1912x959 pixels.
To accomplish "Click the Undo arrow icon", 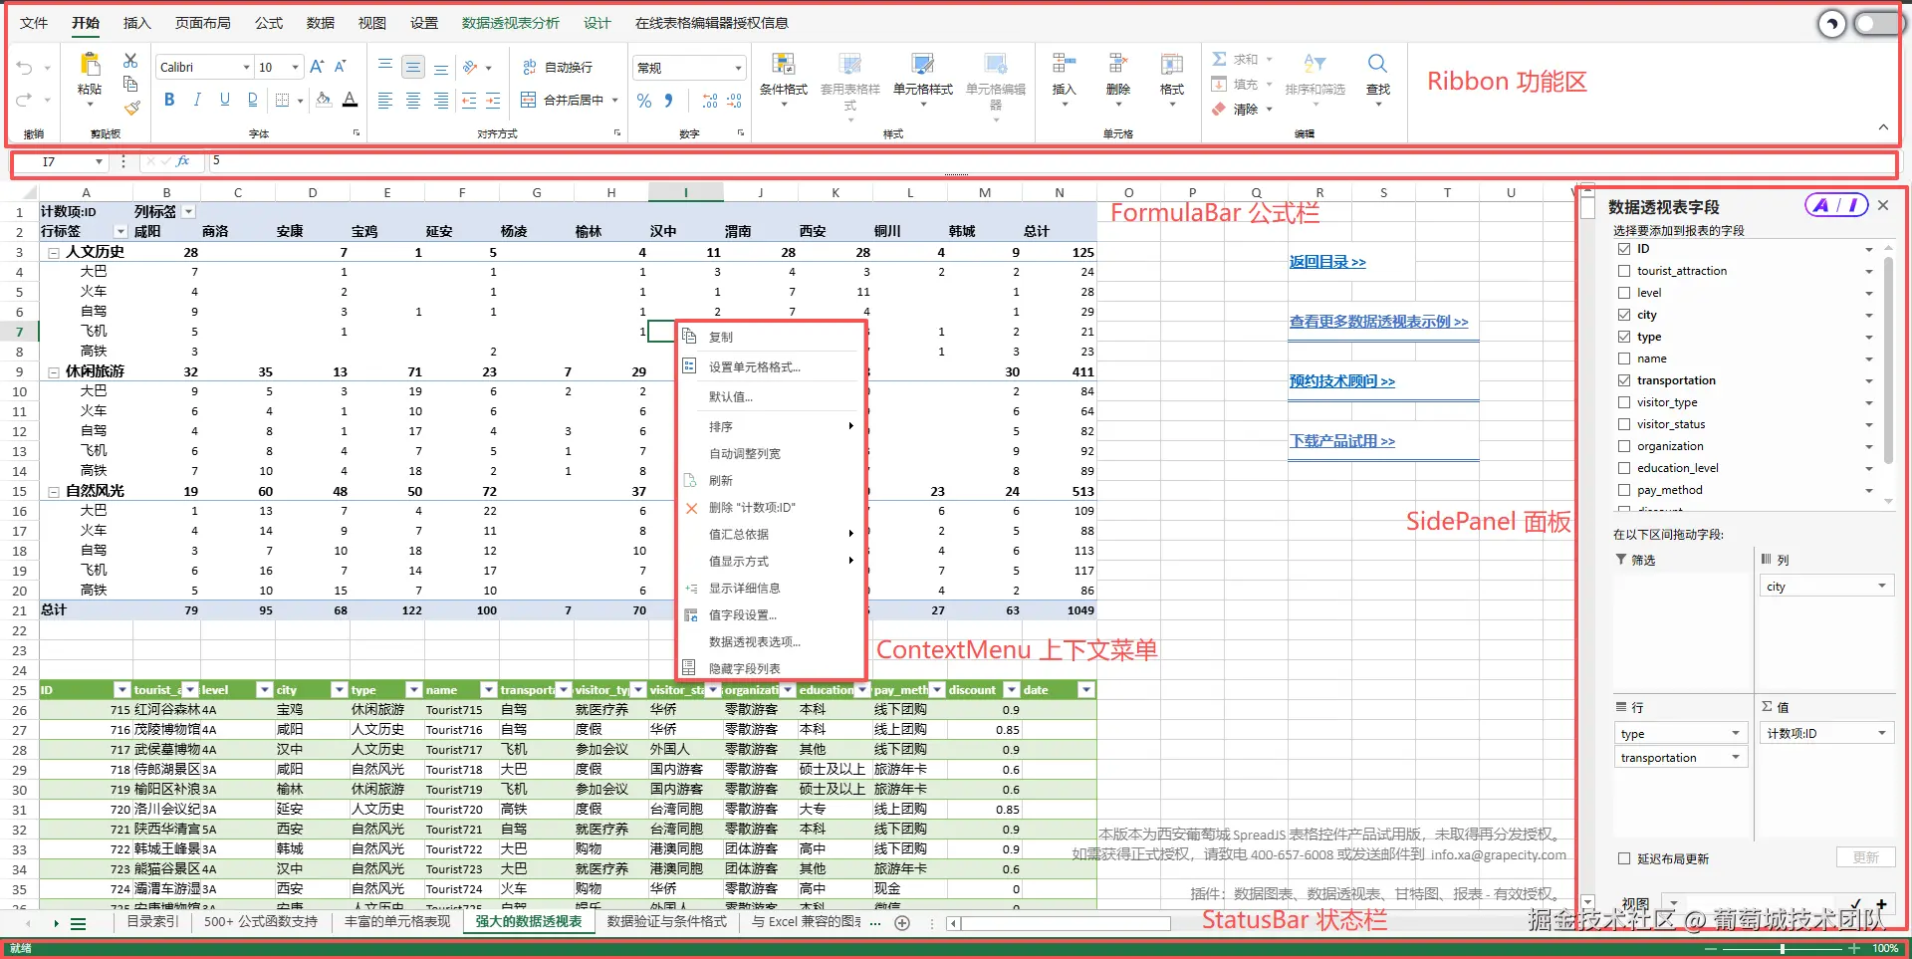I will [25, 68].
